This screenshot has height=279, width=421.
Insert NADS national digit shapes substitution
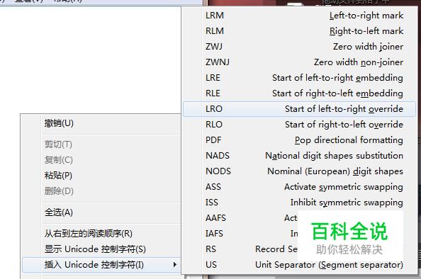299,156
